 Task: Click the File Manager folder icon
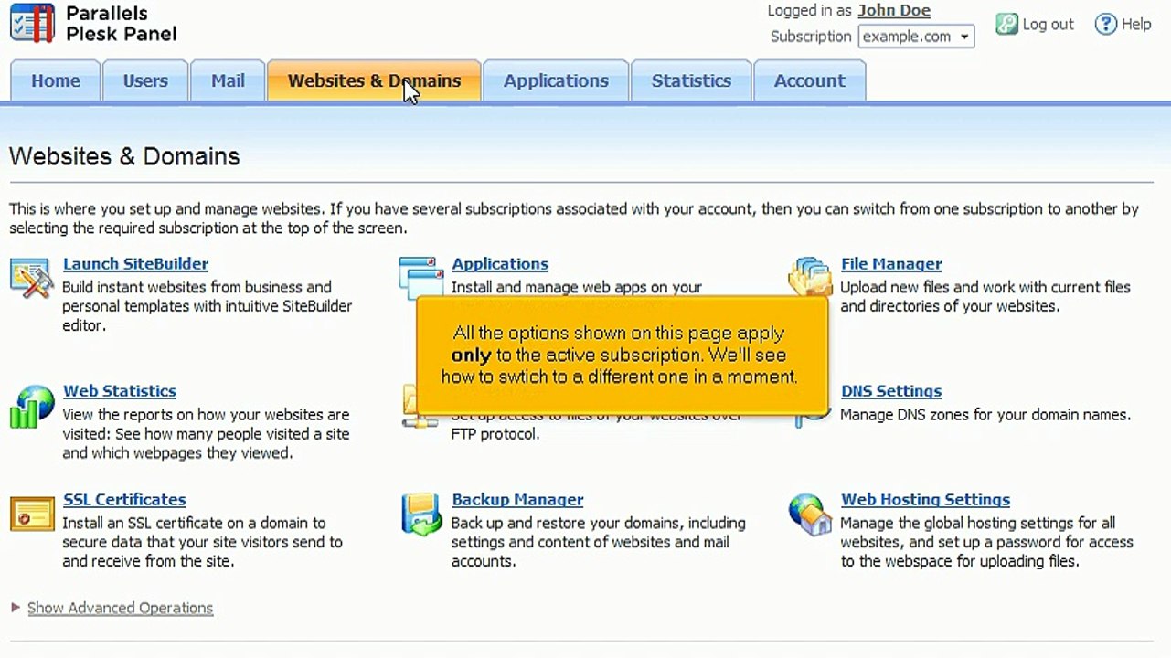point(810,276)
